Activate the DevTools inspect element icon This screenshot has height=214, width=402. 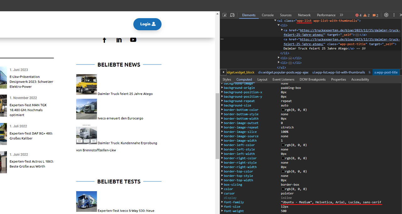point(225,15)
